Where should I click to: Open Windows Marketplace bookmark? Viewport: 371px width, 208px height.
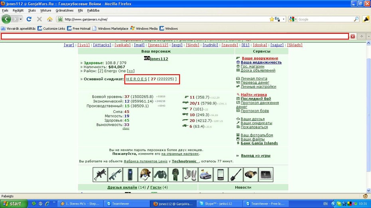(x=110, y=29)
